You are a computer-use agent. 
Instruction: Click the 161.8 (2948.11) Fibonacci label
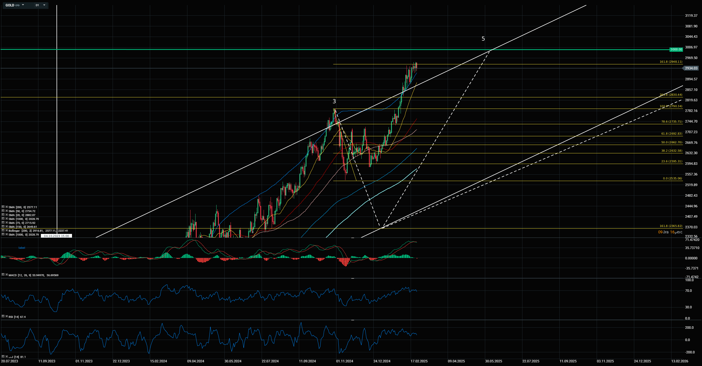671,62
